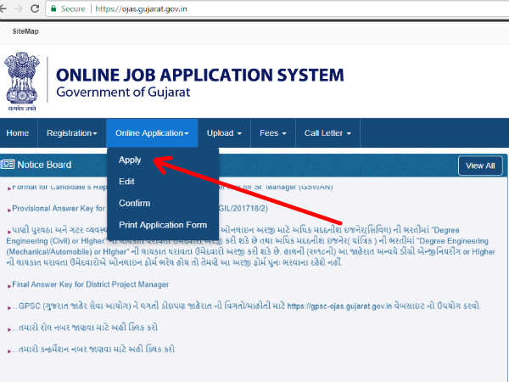The height and width of the screenshot is (382, 509).
Task: Open Provisional Answer Key notice link
Action: tap(59, 208)
